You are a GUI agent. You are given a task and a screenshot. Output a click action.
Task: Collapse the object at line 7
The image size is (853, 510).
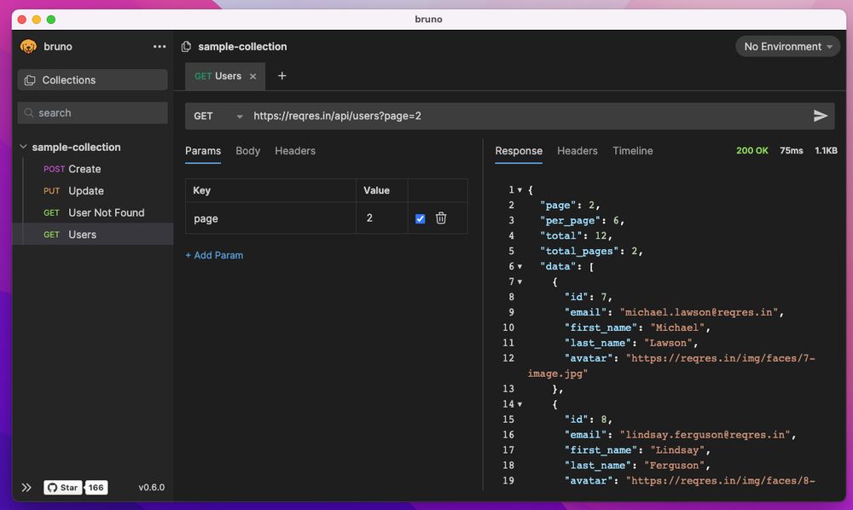click(x=519, y=281)
